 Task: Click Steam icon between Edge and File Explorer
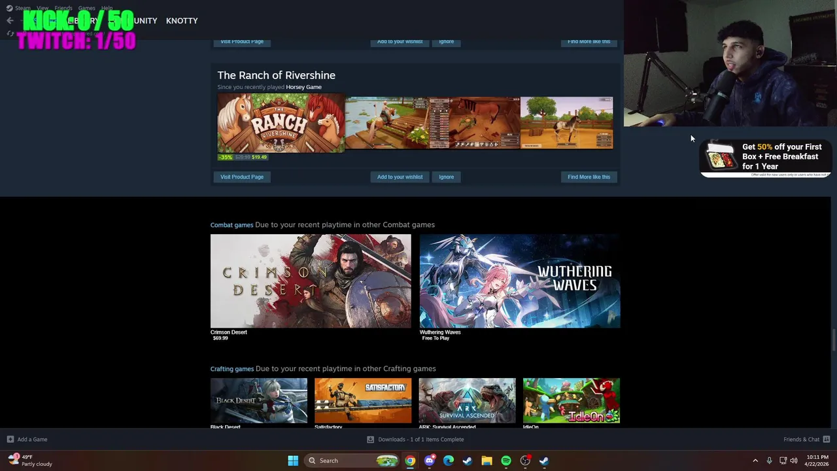coord(468,461)
